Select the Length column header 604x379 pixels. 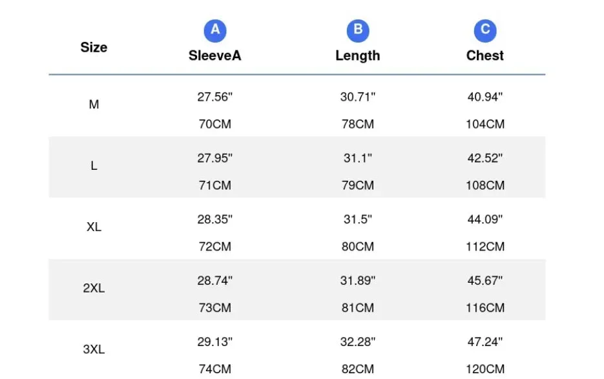(x=358, y=56)
